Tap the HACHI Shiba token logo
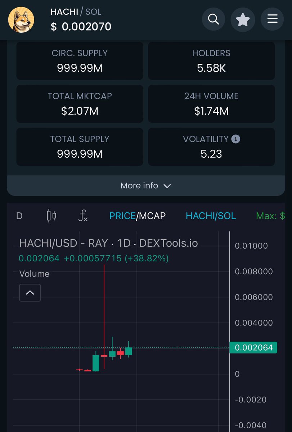 point(21,20)
